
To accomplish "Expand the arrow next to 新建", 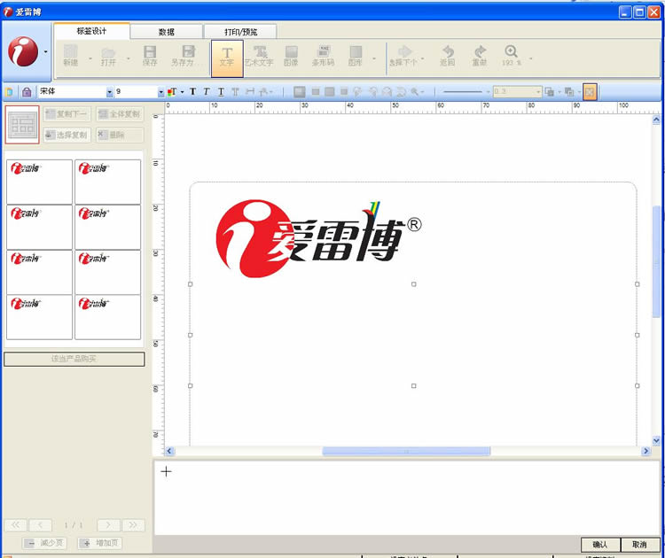I will click(x=90, y=58).
